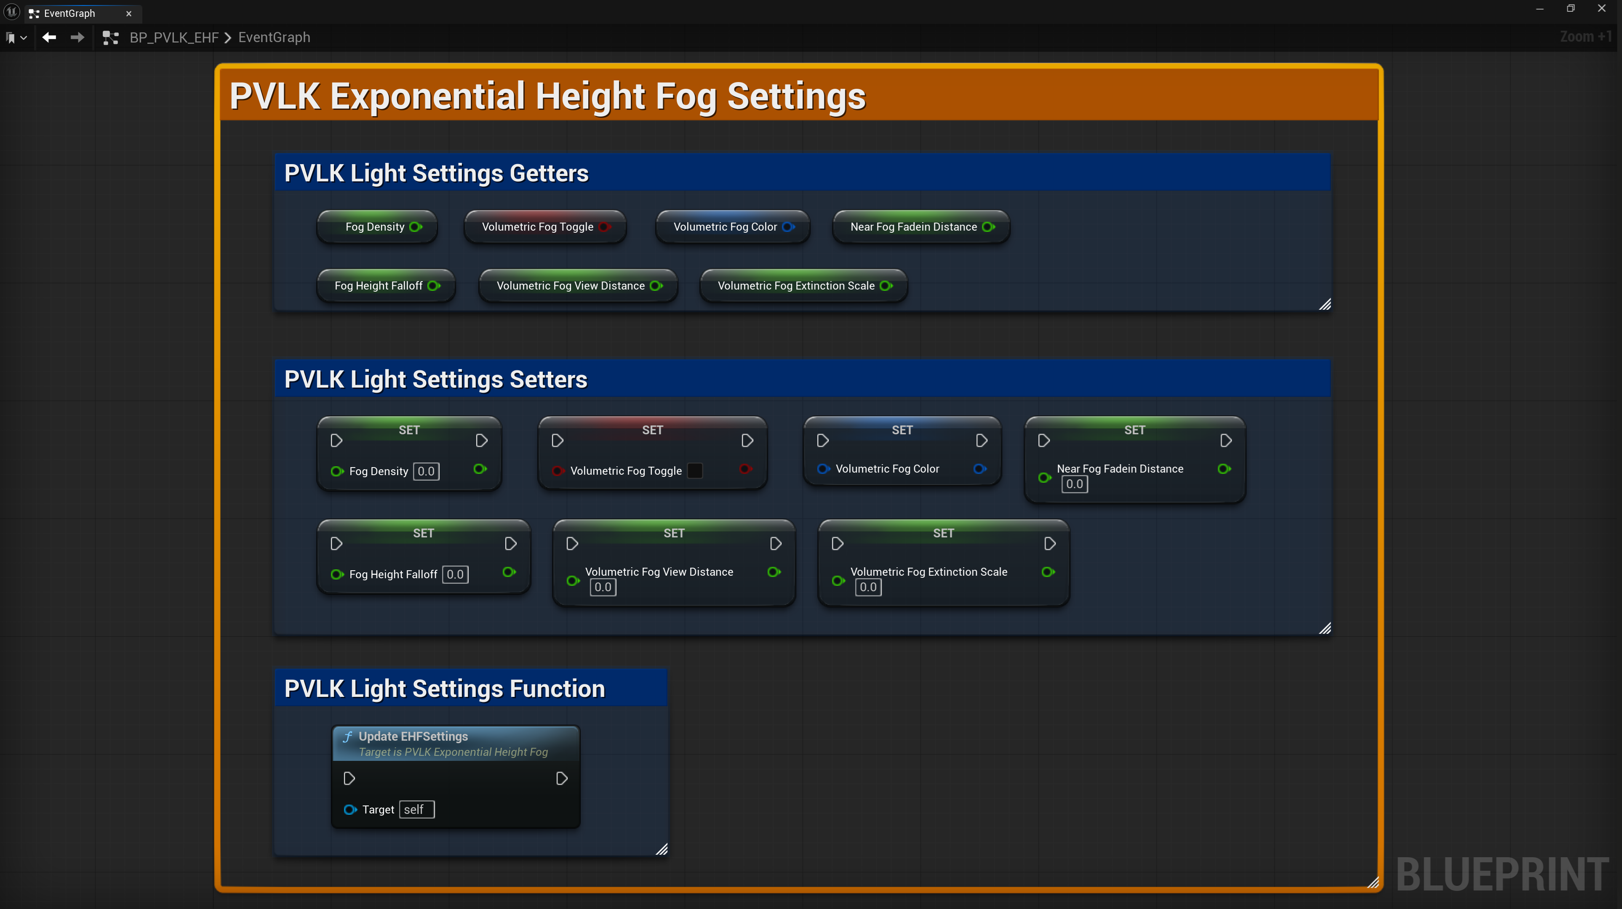Image resolution: width=1622 pixels, height=909 pixels.
Task: Click the Volumetric Fog View Distance value field
Action: pyautogui.click(x=603, y=587)
